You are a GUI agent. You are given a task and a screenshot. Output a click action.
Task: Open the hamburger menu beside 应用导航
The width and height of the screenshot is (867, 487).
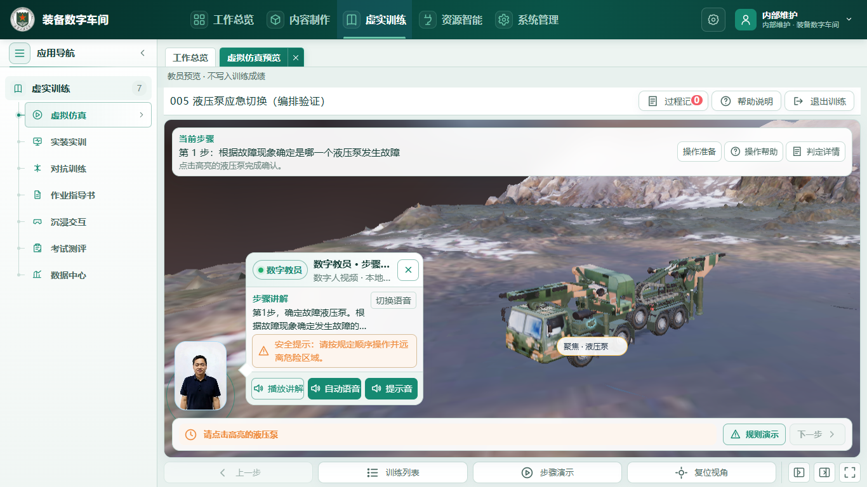[x=20, y=53]
